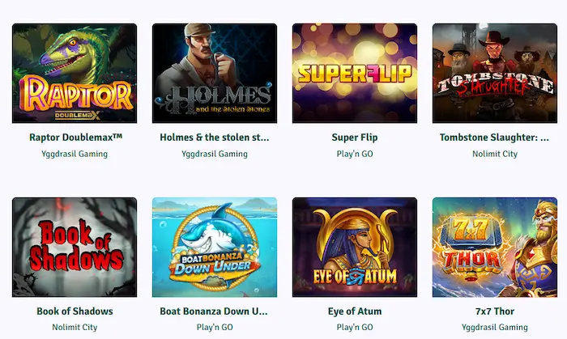Click Yggdrasil Gaming under Raptor Doublemax
This screenshot has width=567, height=339.
75,154
